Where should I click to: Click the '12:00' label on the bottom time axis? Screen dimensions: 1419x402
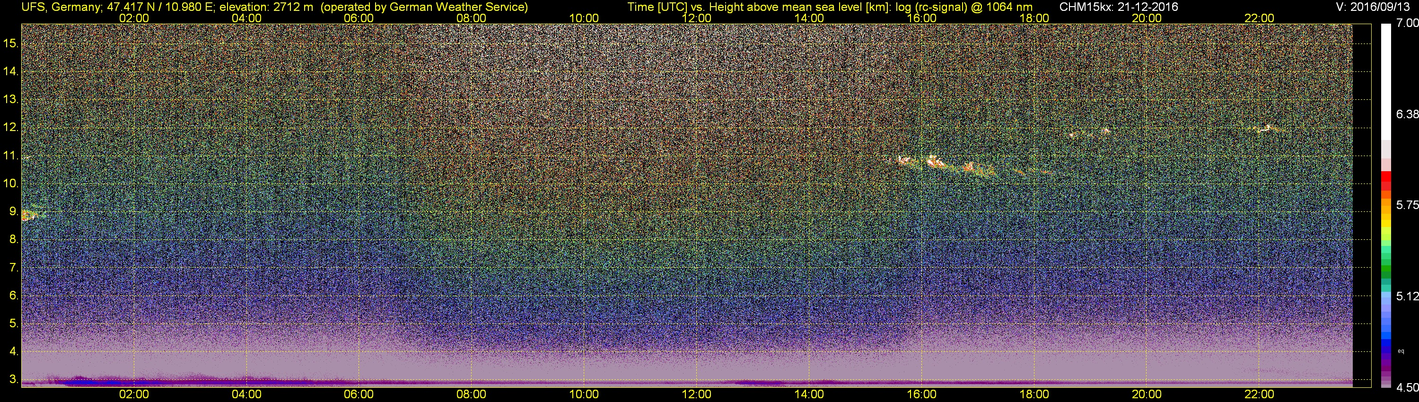[696, 394]
